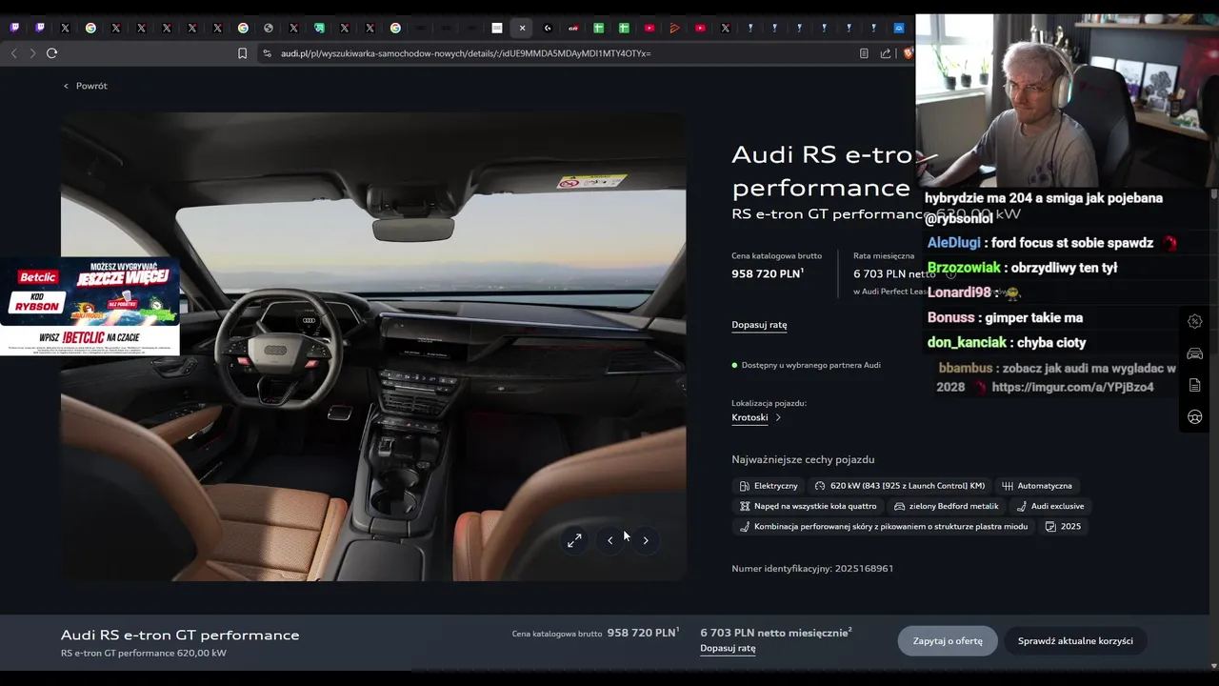Click the Betclic advertisement banner
1219x686 pixels.
(x=90, y=306)
